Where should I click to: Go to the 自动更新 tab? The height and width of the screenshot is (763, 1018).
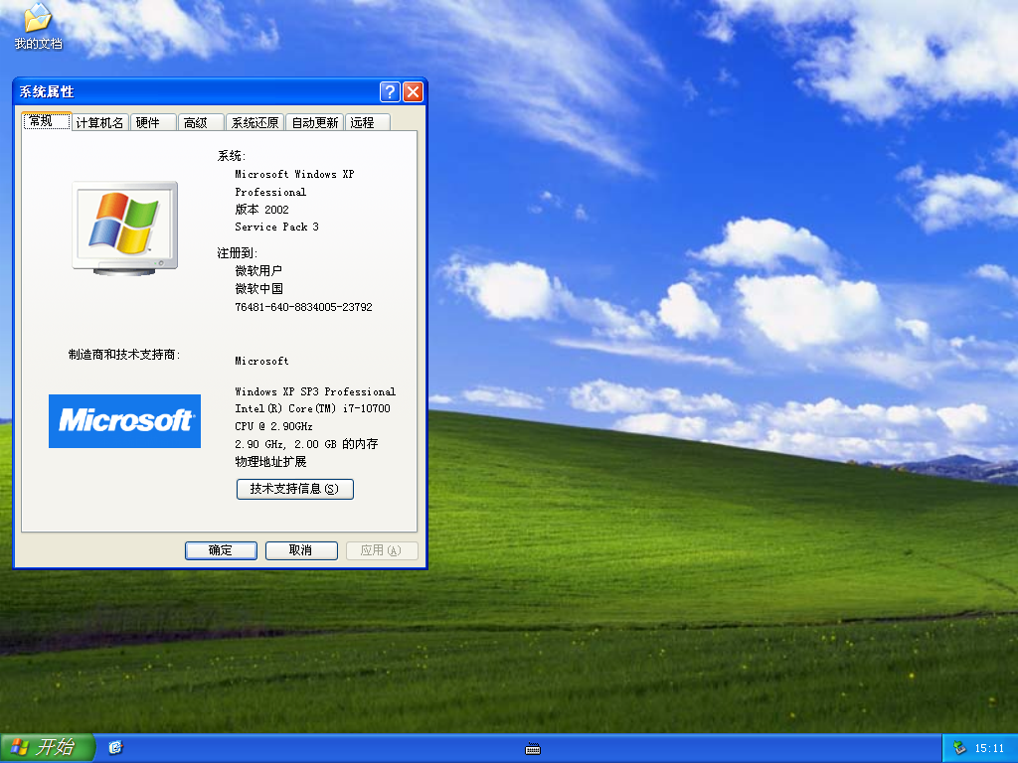[x=315, y=122]
